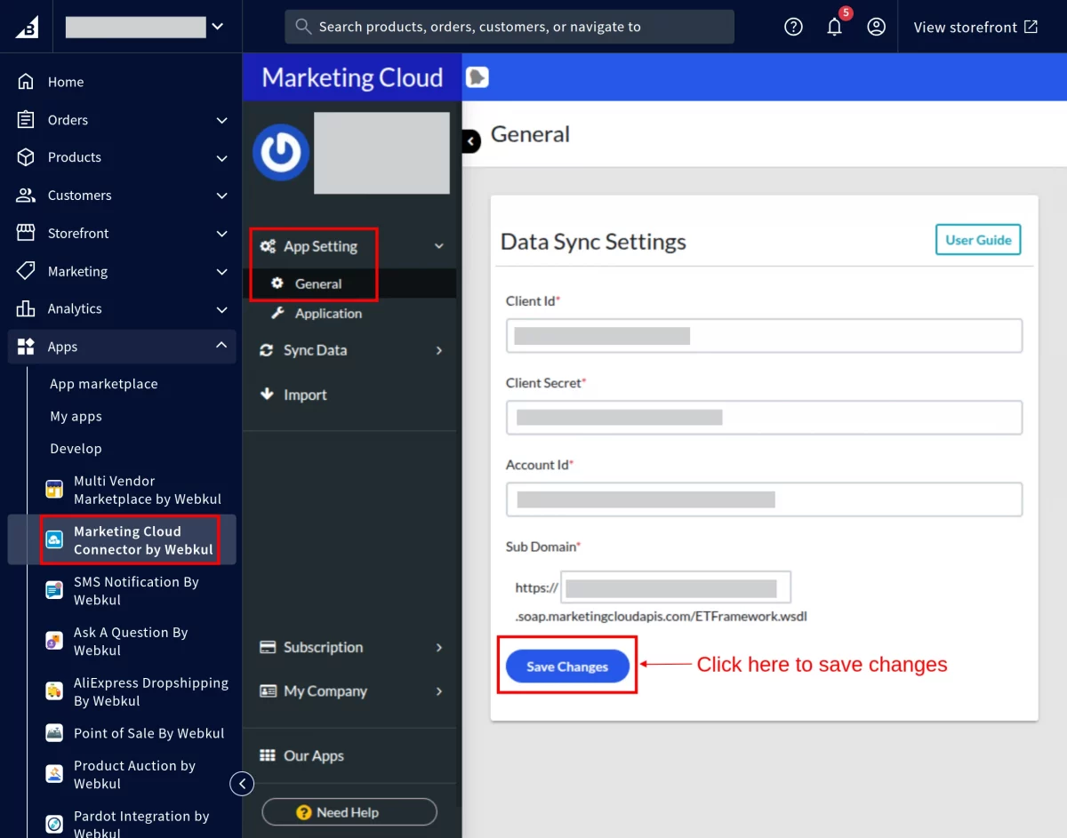
Task: Open My apps
Action: click(x=76, y=416)
